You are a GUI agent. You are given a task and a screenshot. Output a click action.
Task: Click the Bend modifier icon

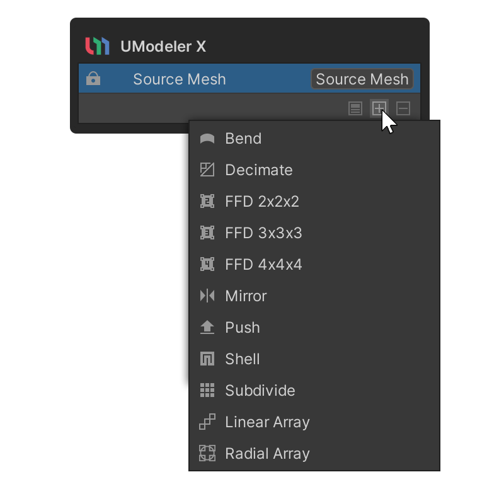coord(207,139)
